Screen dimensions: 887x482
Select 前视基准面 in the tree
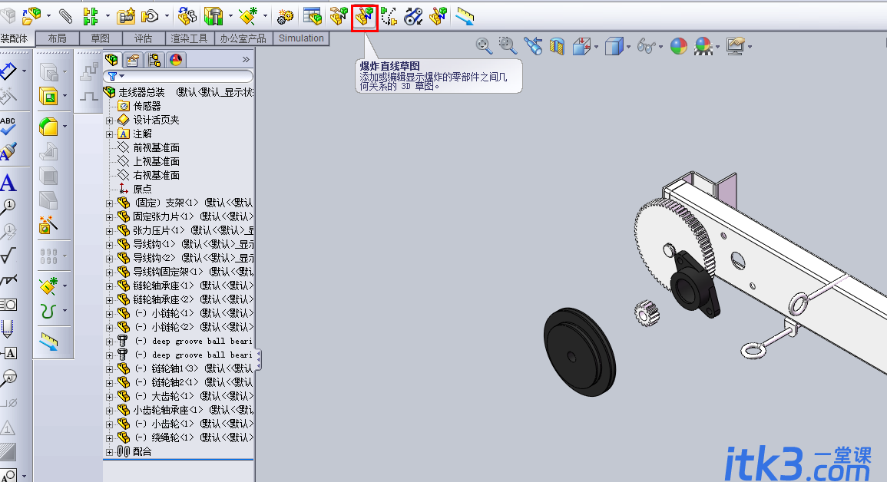156,148
